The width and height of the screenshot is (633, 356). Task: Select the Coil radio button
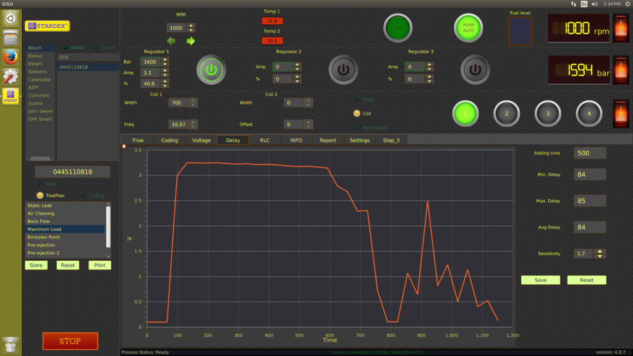[357, 114]
